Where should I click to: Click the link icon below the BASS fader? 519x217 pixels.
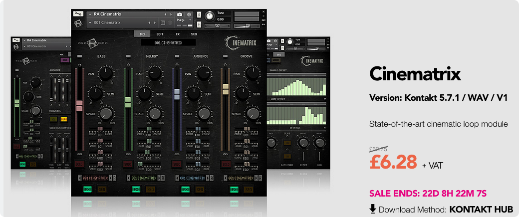coord(79,154)
